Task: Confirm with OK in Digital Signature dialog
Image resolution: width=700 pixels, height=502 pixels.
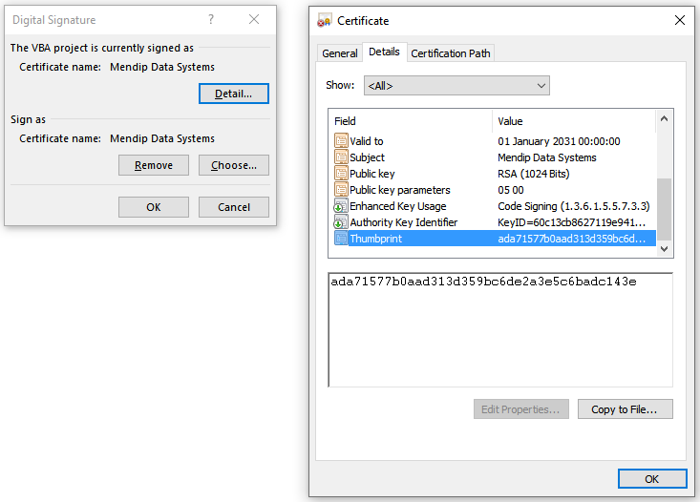Action: [154, 207]
